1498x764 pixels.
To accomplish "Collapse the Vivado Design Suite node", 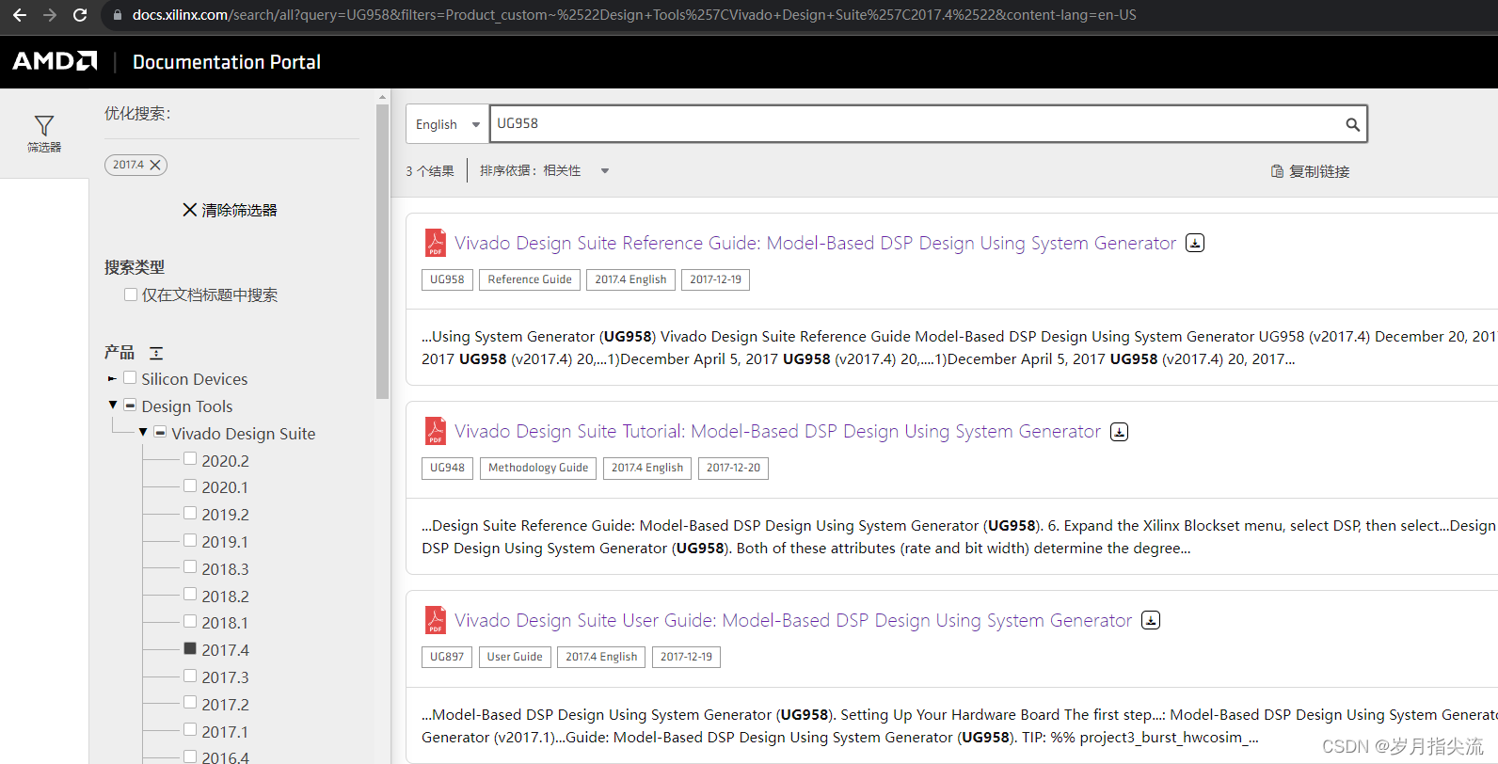I will (143, 433).
